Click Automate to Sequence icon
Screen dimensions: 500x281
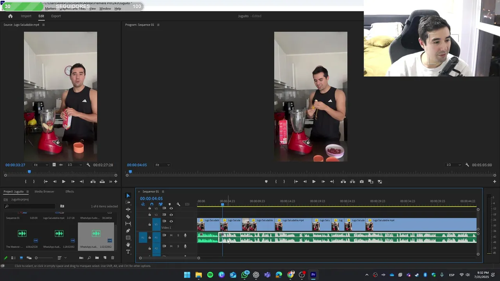pyautogui.click(x=81, y=258)
